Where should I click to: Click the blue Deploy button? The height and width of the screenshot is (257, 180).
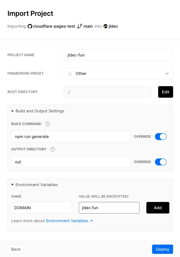tap(162, 249)
